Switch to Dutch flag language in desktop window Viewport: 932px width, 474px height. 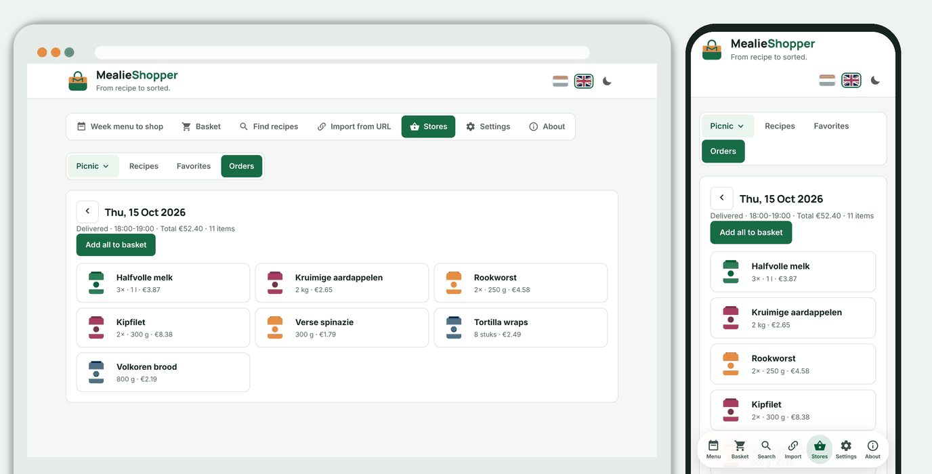pos(560,81)
